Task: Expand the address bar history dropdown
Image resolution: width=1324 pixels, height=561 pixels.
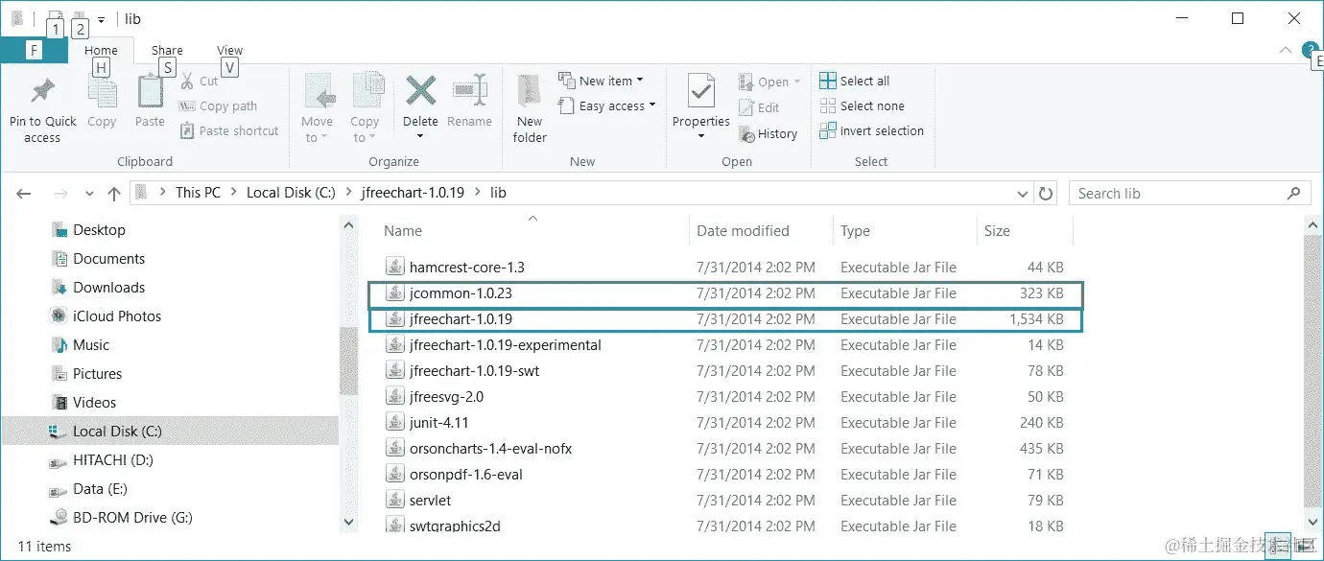Action: point(1022,194)
